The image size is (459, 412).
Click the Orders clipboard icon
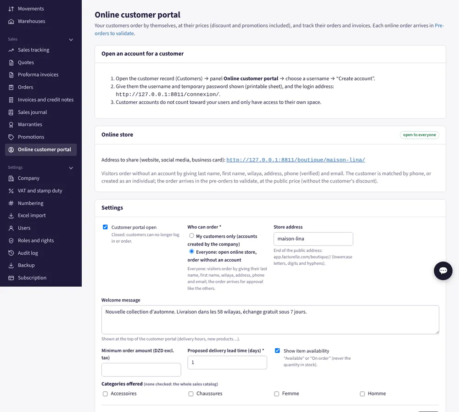[x=11, y=87]
